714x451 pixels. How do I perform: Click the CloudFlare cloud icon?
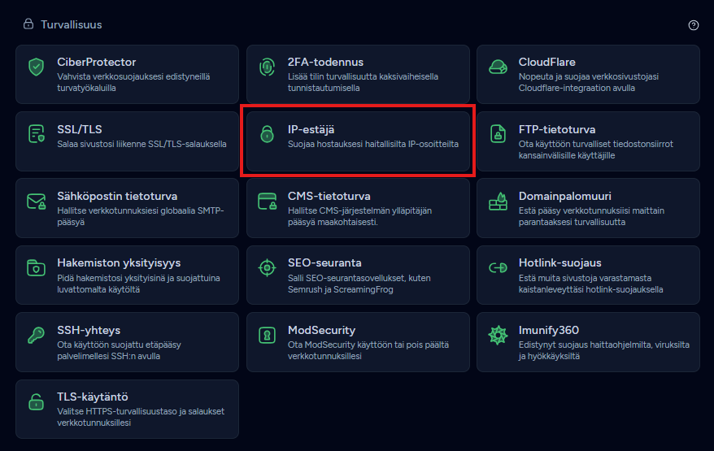coord(498,67)
